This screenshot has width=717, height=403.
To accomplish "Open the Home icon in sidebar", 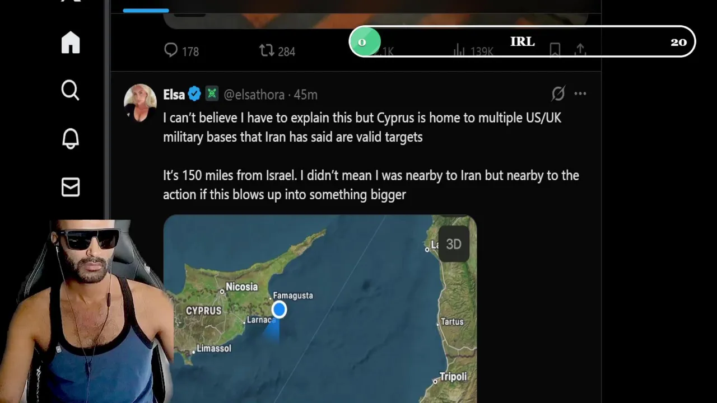I will pyautogui.click(x=71, y=43).
